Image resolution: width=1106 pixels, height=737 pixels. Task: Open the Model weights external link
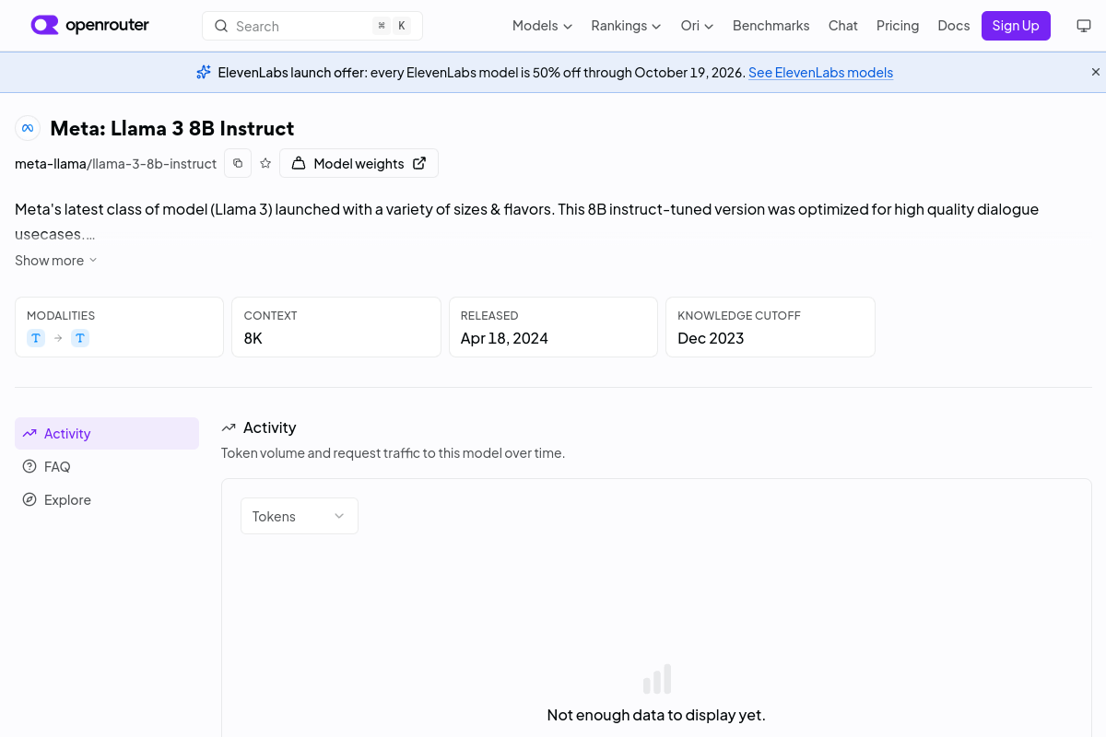(x=359, y=163)
